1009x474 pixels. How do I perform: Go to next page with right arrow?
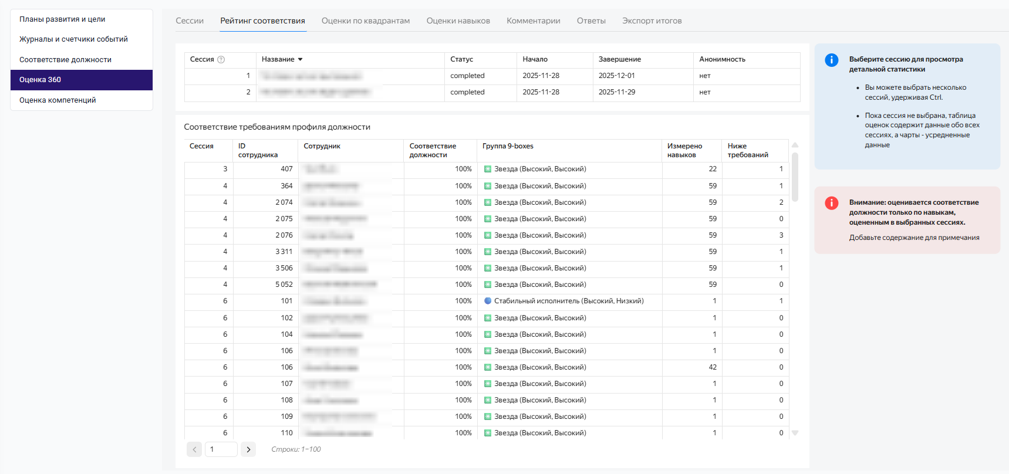(x=248, y=449)
